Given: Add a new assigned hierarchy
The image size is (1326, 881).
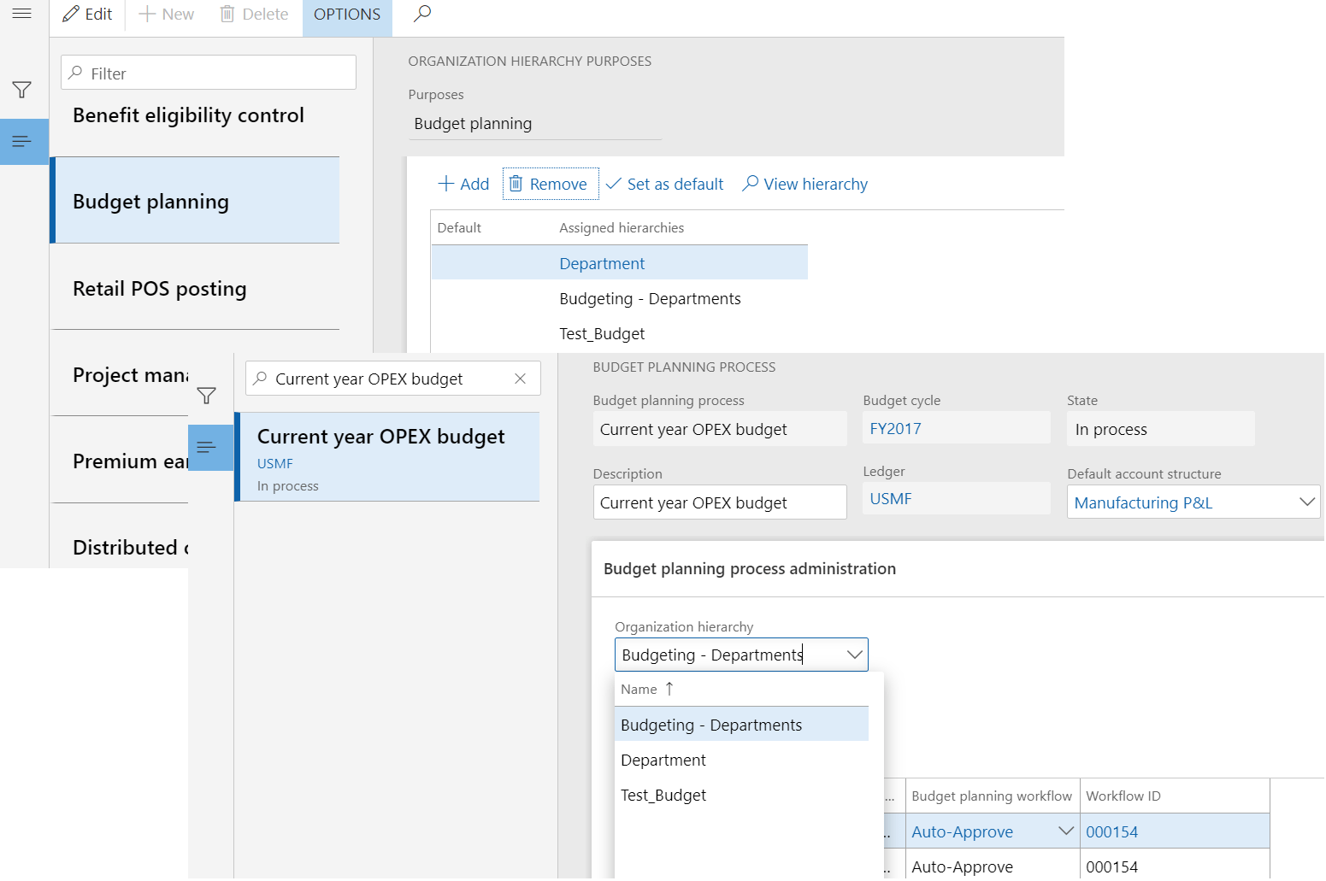Looking at the screenshot, I should tap(463, 184).
